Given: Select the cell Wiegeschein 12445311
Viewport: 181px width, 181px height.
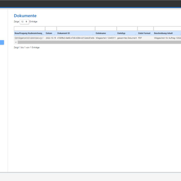Looking at the screenshot, I should coord(106,38).
